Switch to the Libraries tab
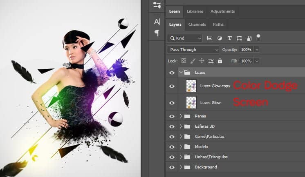The image size is (305, 177). tap(195, 11)
